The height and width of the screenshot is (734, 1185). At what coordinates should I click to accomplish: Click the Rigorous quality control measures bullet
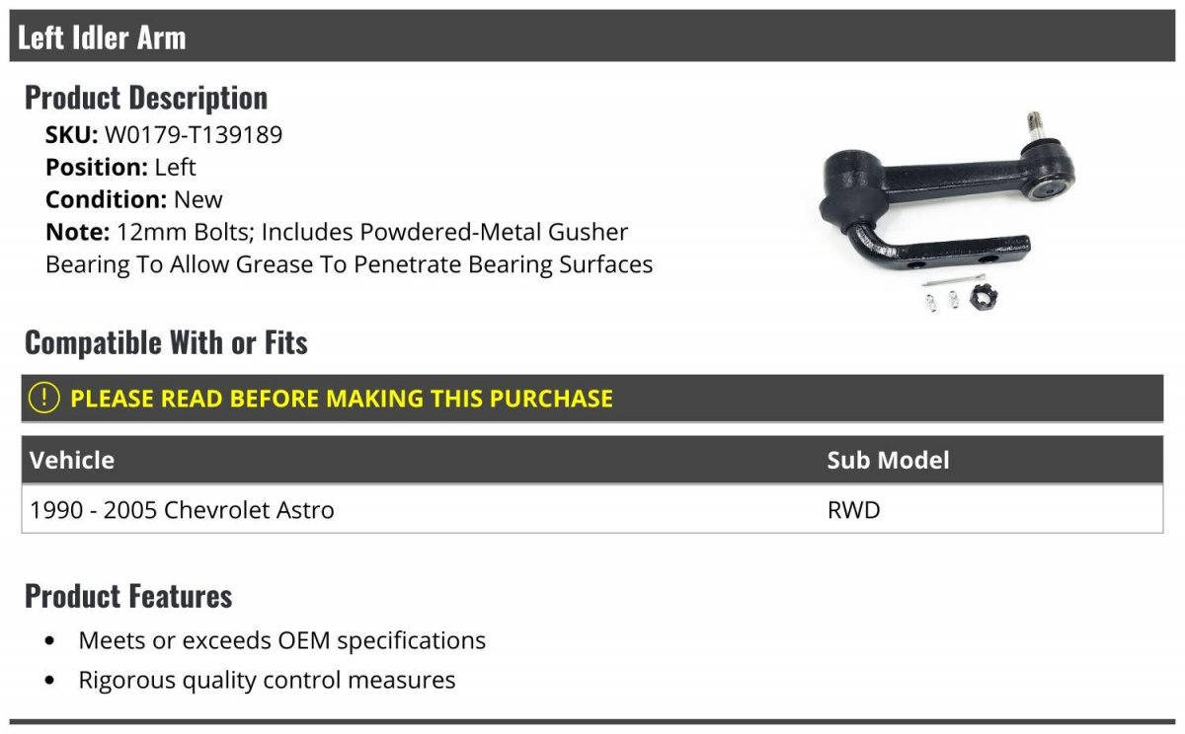tap(267, 680)
